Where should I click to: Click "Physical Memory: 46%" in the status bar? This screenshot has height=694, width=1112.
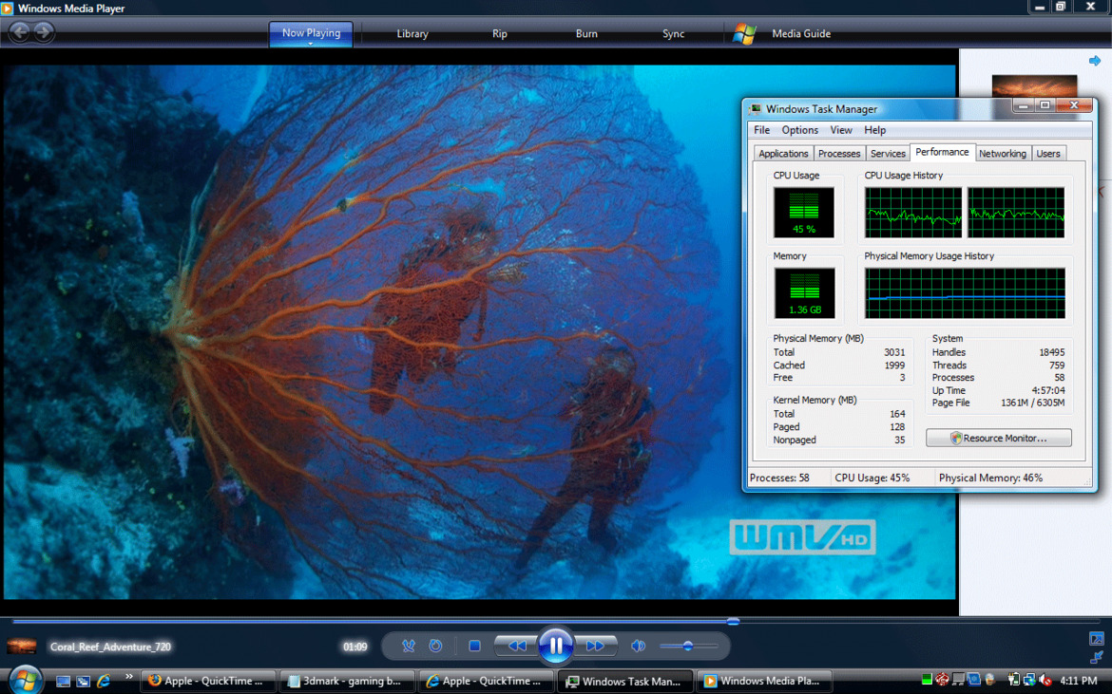(990, 478)
